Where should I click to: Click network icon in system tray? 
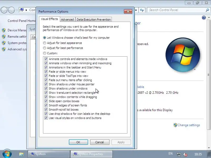click(x=179, y=154)
